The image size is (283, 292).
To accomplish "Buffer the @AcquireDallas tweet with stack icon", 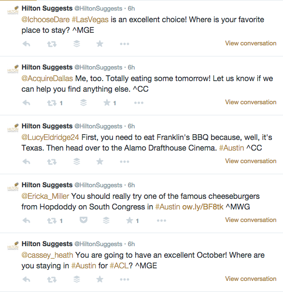I will point(84,103).
